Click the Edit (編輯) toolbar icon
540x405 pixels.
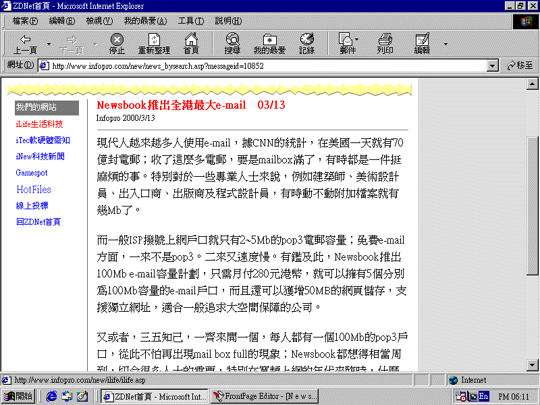pos(422,43)
